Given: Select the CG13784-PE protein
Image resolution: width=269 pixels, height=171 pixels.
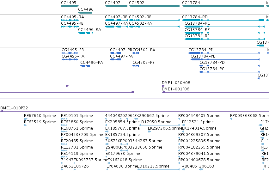Looking at the screenshot, I should [x=225, y=59].
